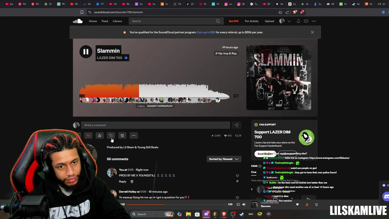Click the Write a comment field

coord(155,125)
